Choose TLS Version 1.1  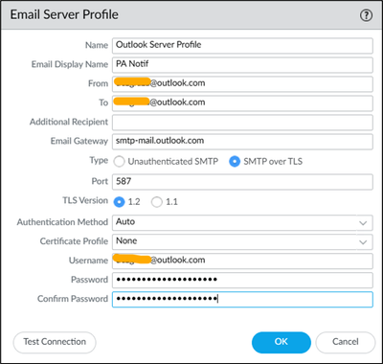(157, 202)
